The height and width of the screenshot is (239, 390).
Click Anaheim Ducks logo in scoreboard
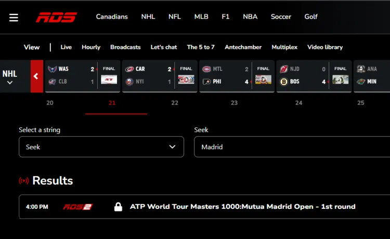pyautogui.click(x=361, y=69)
